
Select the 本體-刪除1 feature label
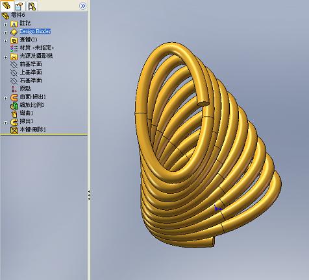(x=33, y=130)
